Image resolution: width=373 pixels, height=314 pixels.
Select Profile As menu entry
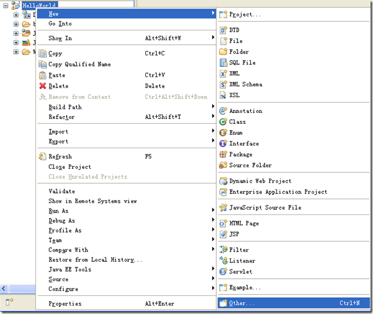pos(126,231)
